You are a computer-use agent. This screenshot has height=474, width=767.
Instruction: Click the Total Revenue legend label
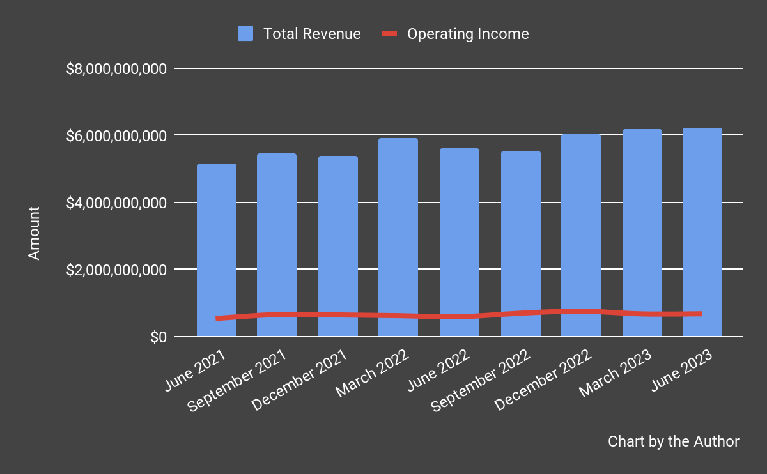click(x=311, y=33)
